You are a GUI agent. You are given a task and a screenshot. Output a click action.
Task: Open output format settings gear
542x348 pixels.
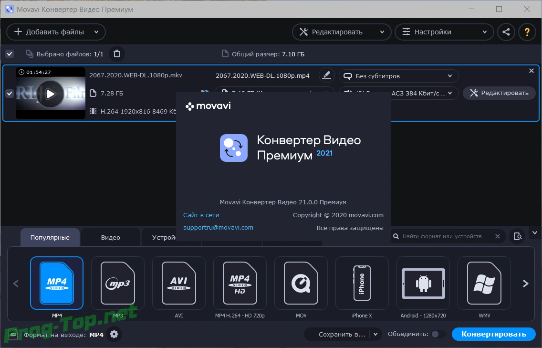tap(114, 335)
